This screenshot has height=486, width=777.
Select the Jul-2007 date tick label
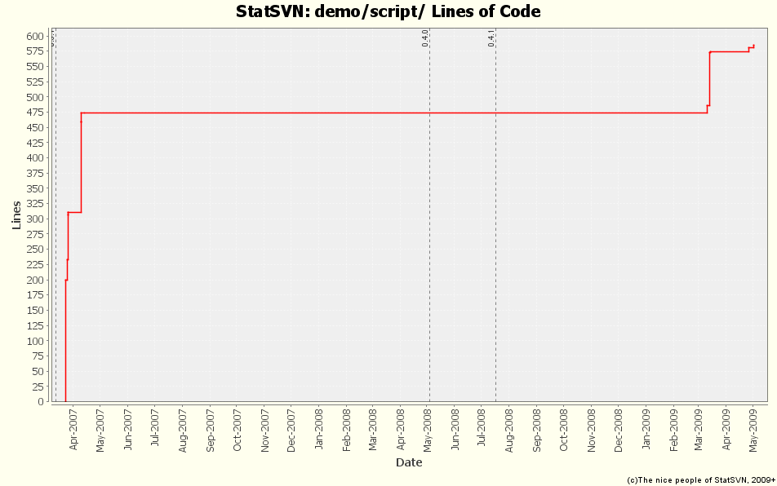tap(154, 427)
